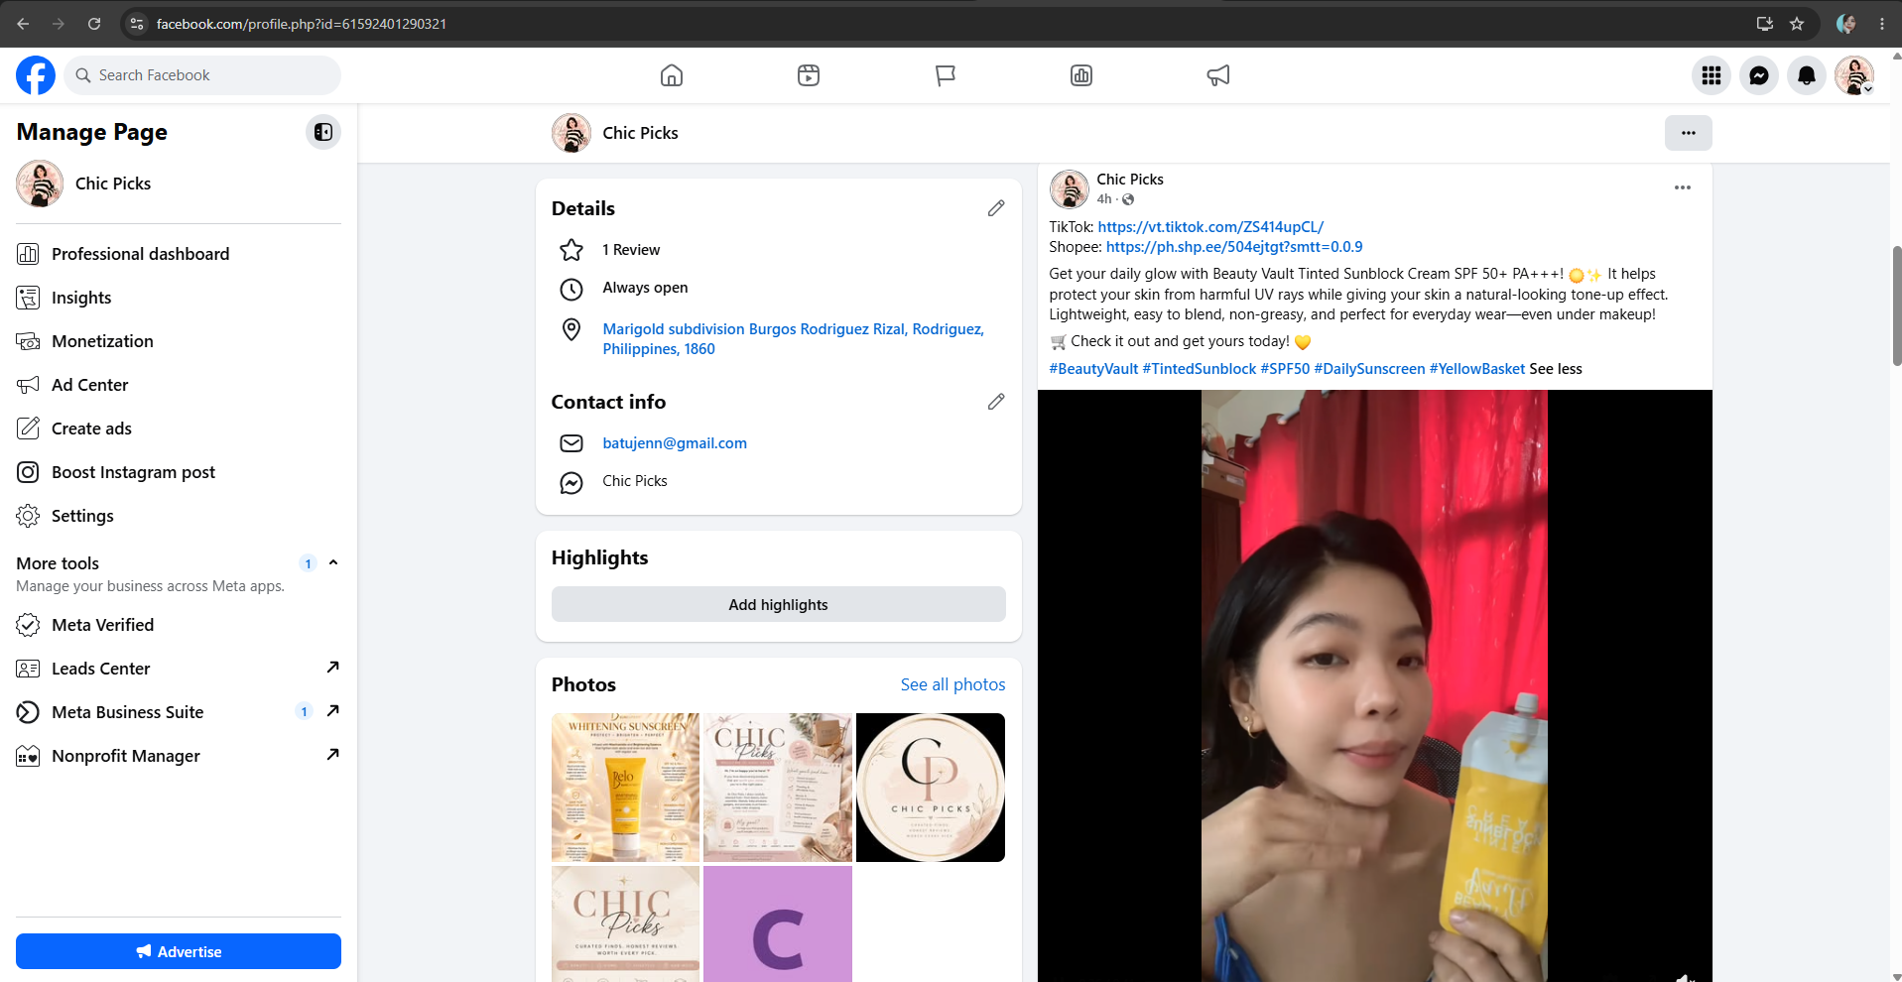Click the blue Advertise button
Image resolution: width=1902 pixels, height=982 pixels.
pyautogui.click(x=179, y=951)
